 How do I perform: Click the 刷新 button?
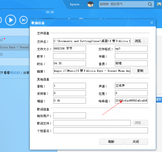coord(111,142)
